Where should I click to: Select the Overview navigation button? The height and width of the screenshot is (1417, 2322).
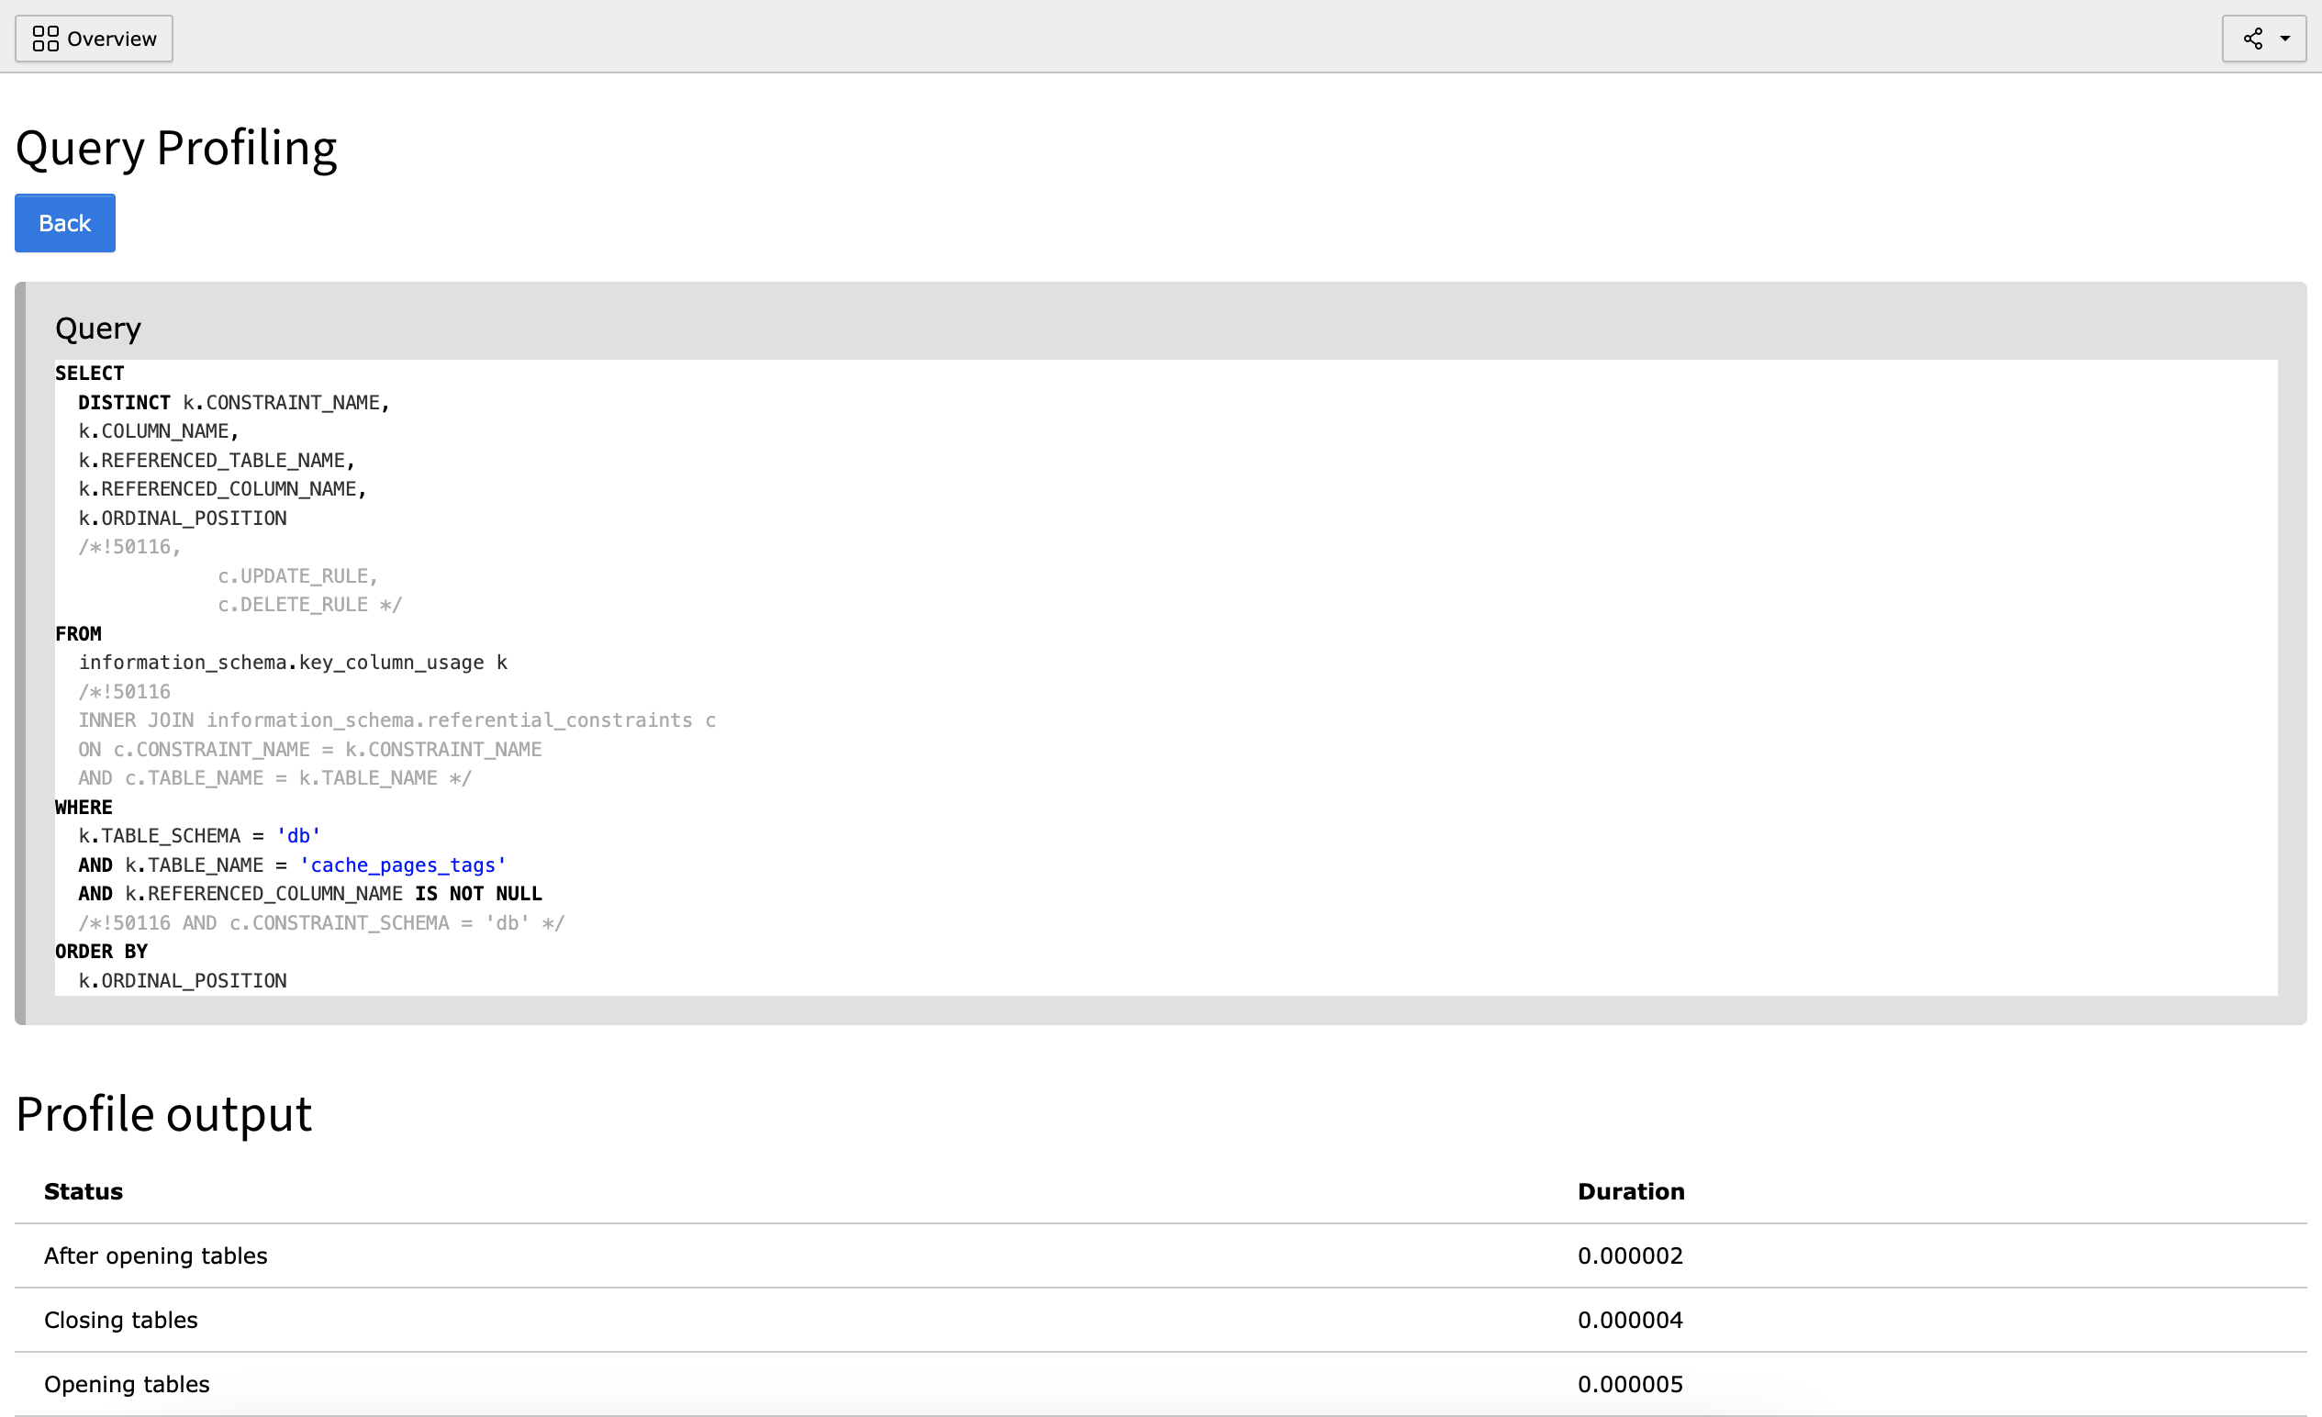(94, 39)
